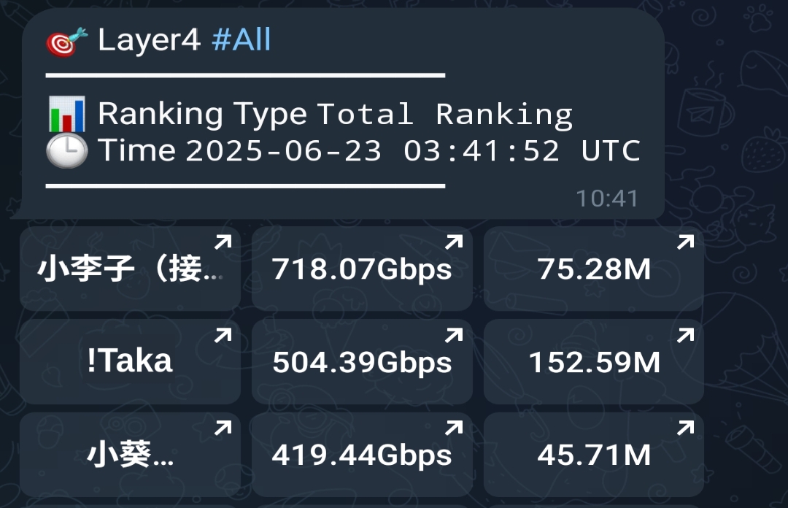Click the 小李子 username button
Viewport: 788px width, 508px height.
[130, 268]
